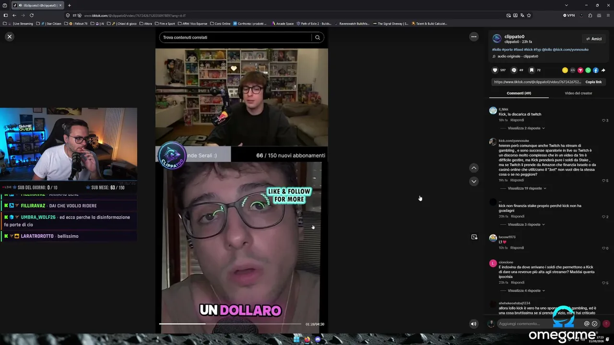Expand 'Visualizza 2 risposte' replies
614x345 pixels.
526,128
